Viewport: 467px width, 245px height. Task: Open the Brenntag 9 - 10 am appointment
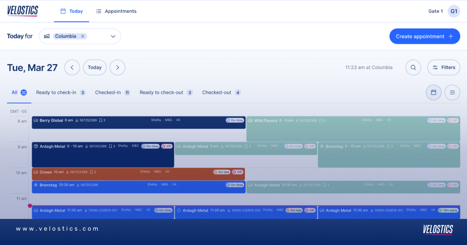pyautogui.click(x=389, y=154)
